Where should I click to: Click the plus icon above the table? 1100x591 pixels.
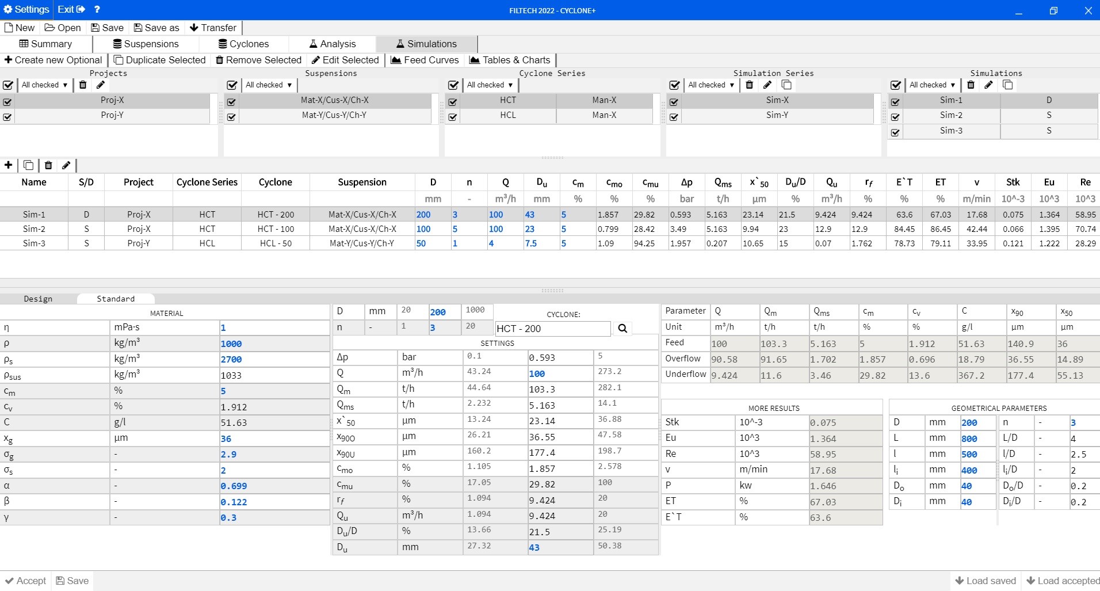point(9,165)
